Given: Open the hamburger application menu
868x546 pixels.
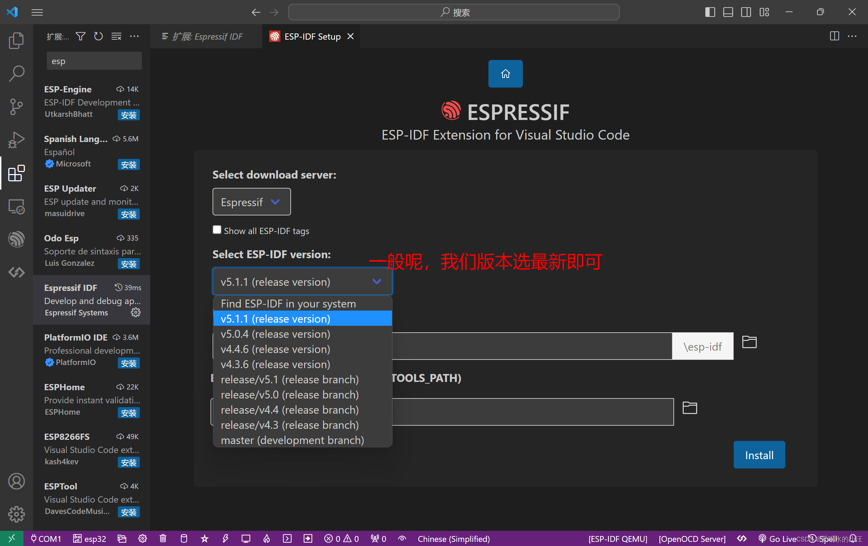Looking at the screenshot, I should 37,12.
